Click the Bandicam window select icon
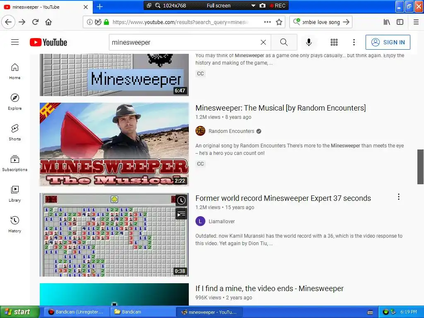The height and width of the screenshot is (318, 424). [149, 5]
